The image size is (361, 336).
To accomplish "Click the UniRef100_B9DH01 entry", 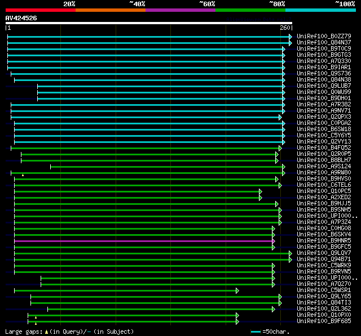I will [x=324, y=98].
